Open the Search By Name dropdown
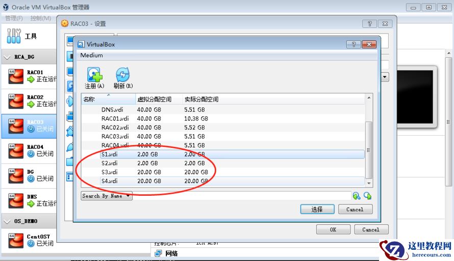454x261 pixels. tap(107, 196)
